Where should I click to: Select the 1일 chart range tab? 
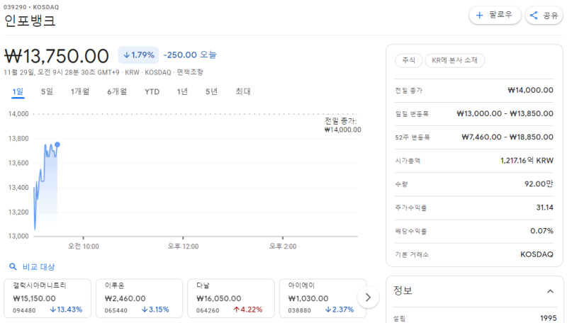point(18,92)
